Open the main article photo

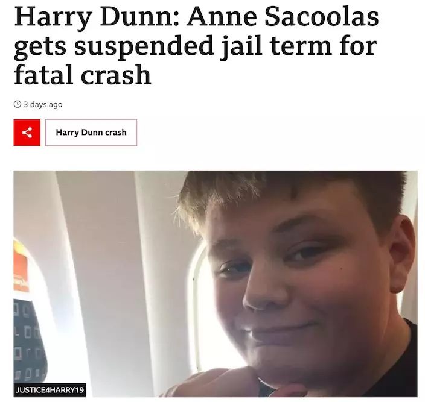(216, 284)
